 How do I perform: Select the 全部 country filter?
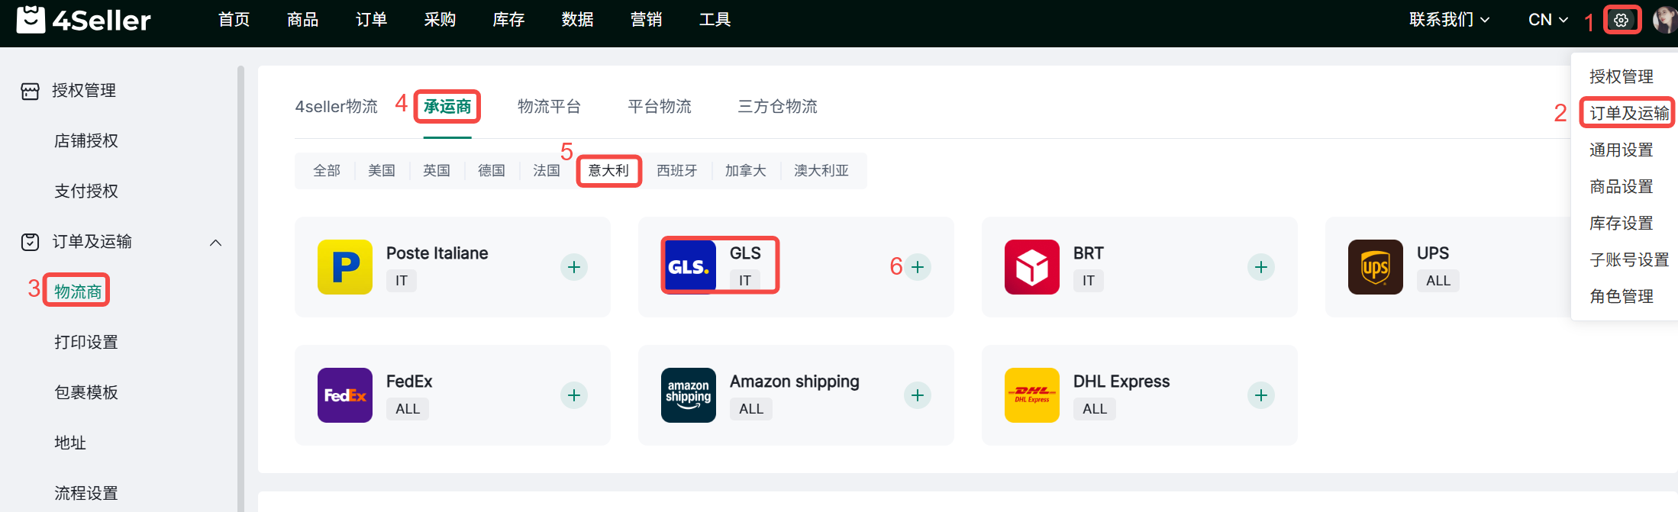point(327,170)
